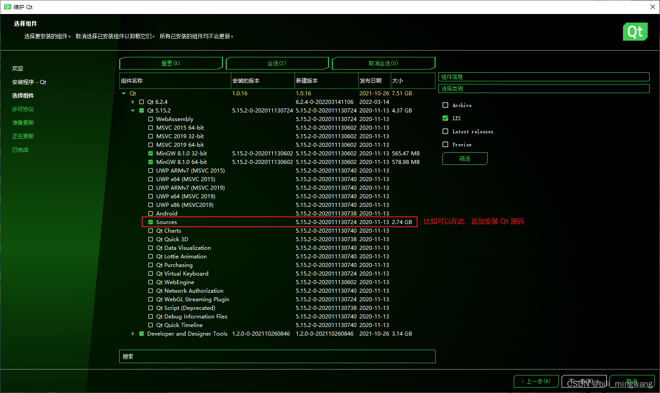660x393 pixels.
Task: Click the 全选(S) select all button
Action: [x=277, y=63]
